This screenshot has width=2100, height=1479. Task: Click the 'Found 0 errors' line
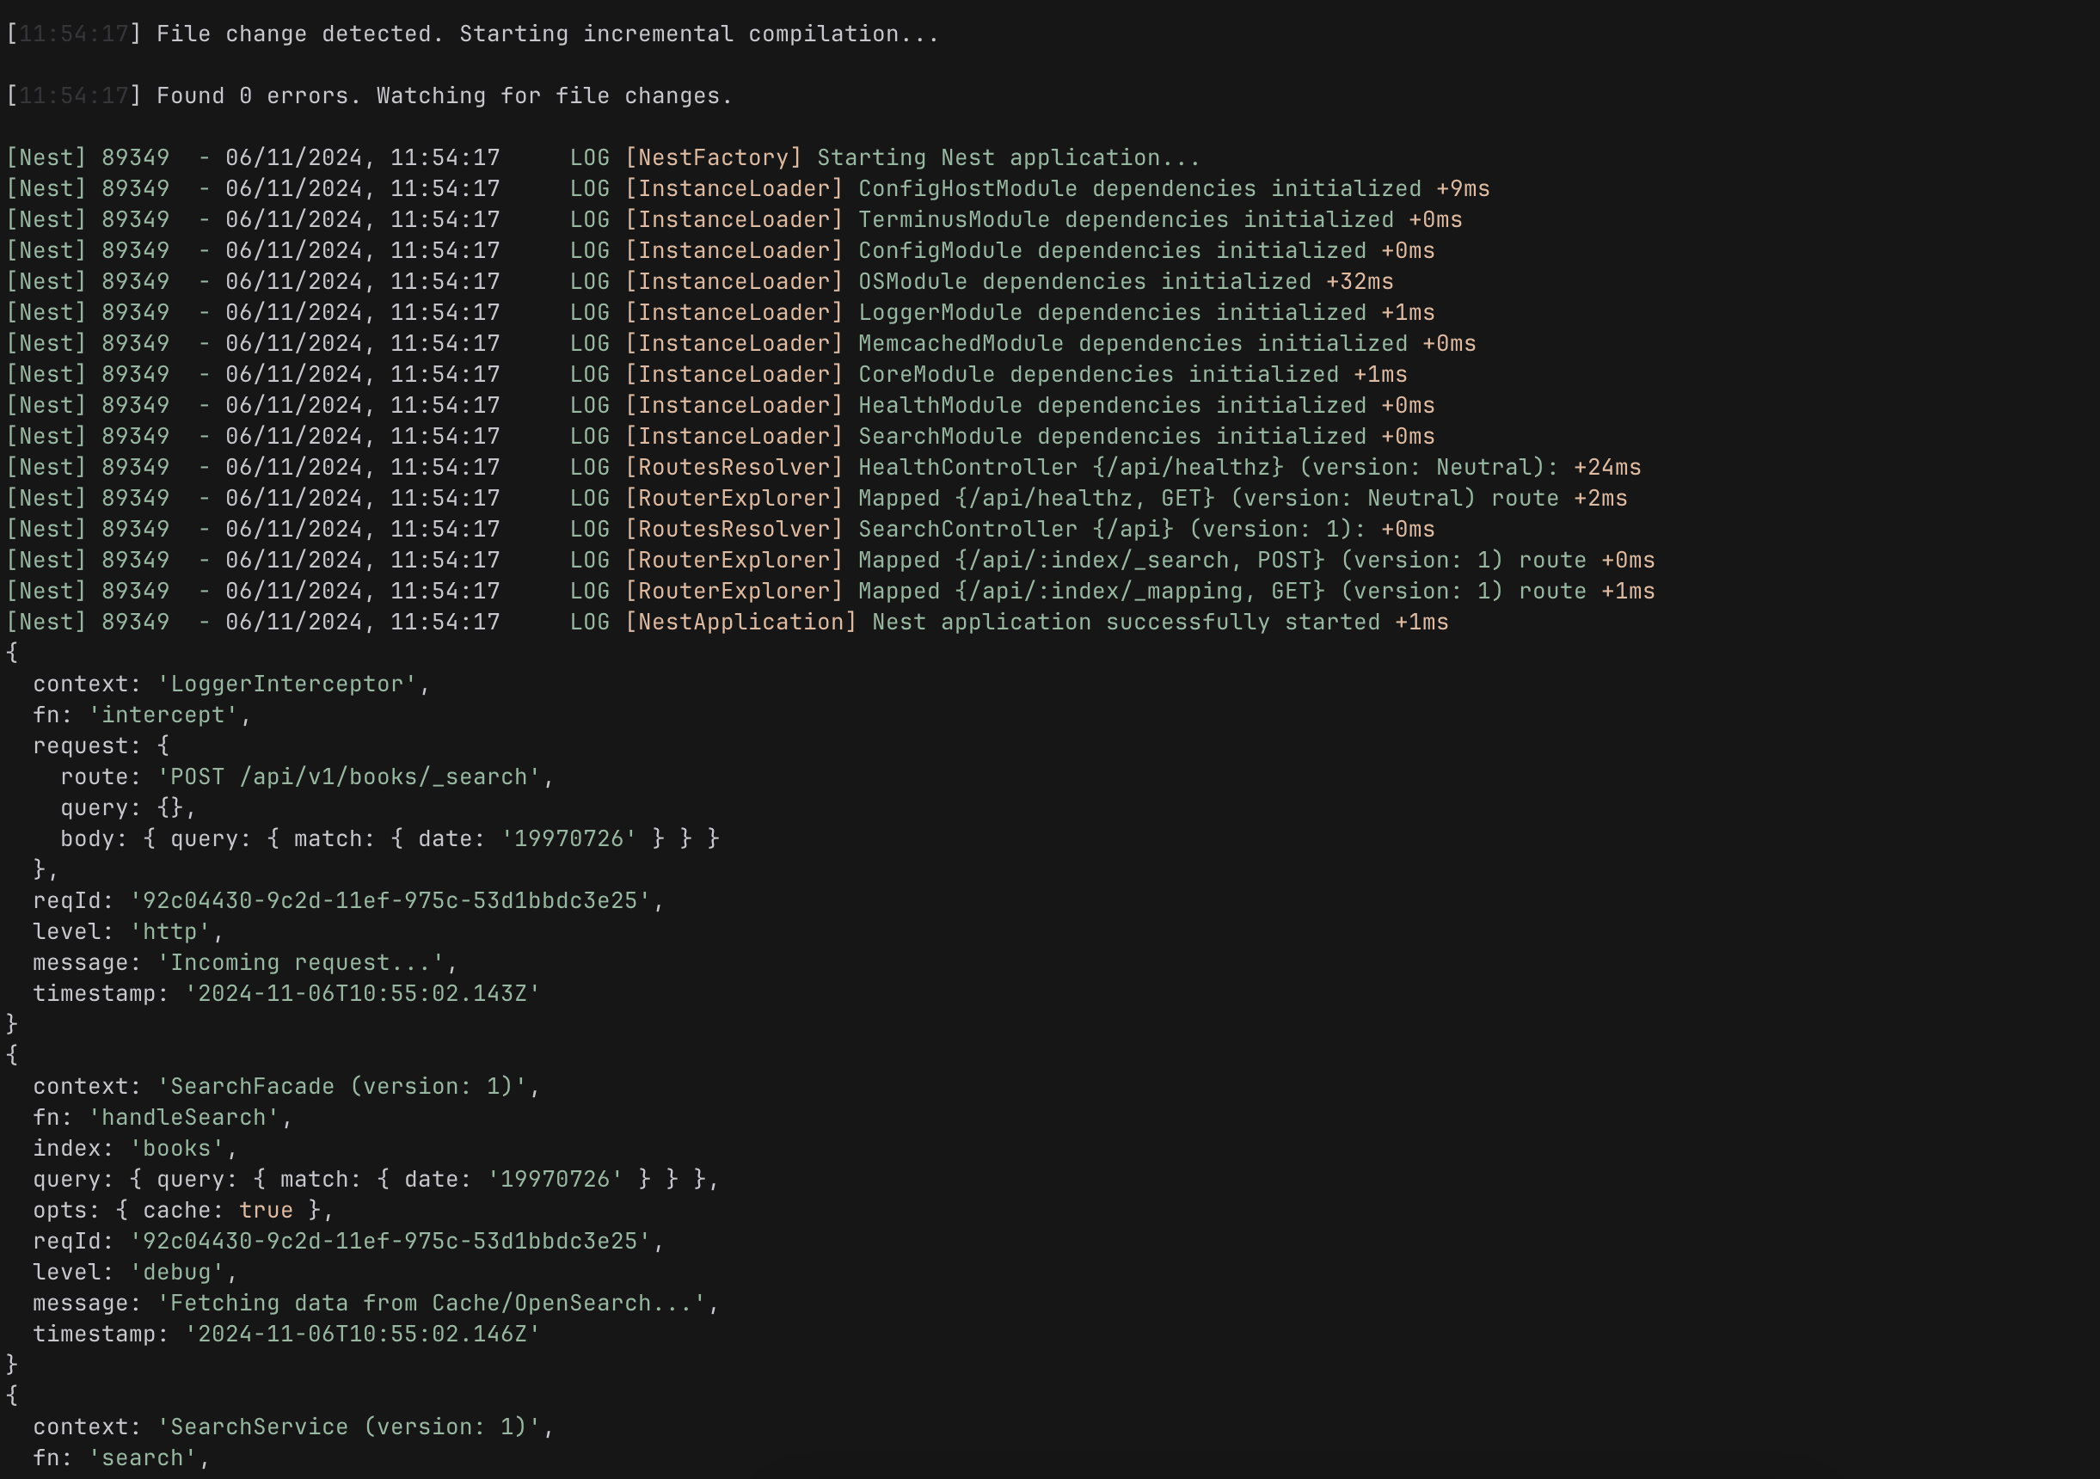point(370,96)
